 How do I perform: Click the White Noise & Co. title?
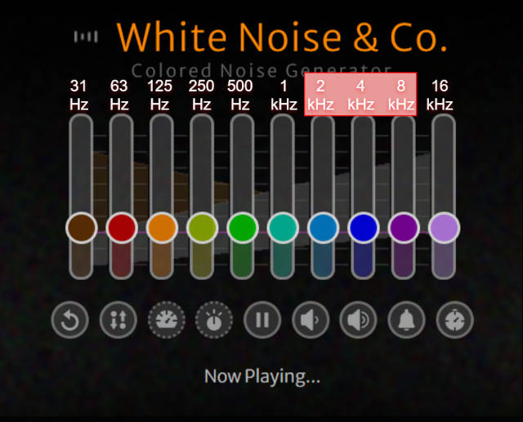(282, 37)
